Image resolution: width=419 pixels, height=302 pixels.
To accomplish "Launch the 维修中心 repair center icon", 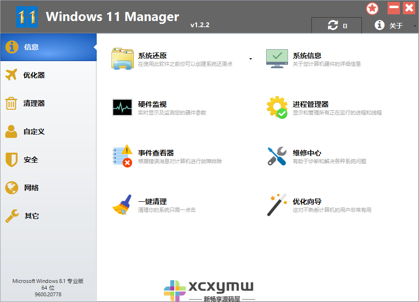I will 277,156.
